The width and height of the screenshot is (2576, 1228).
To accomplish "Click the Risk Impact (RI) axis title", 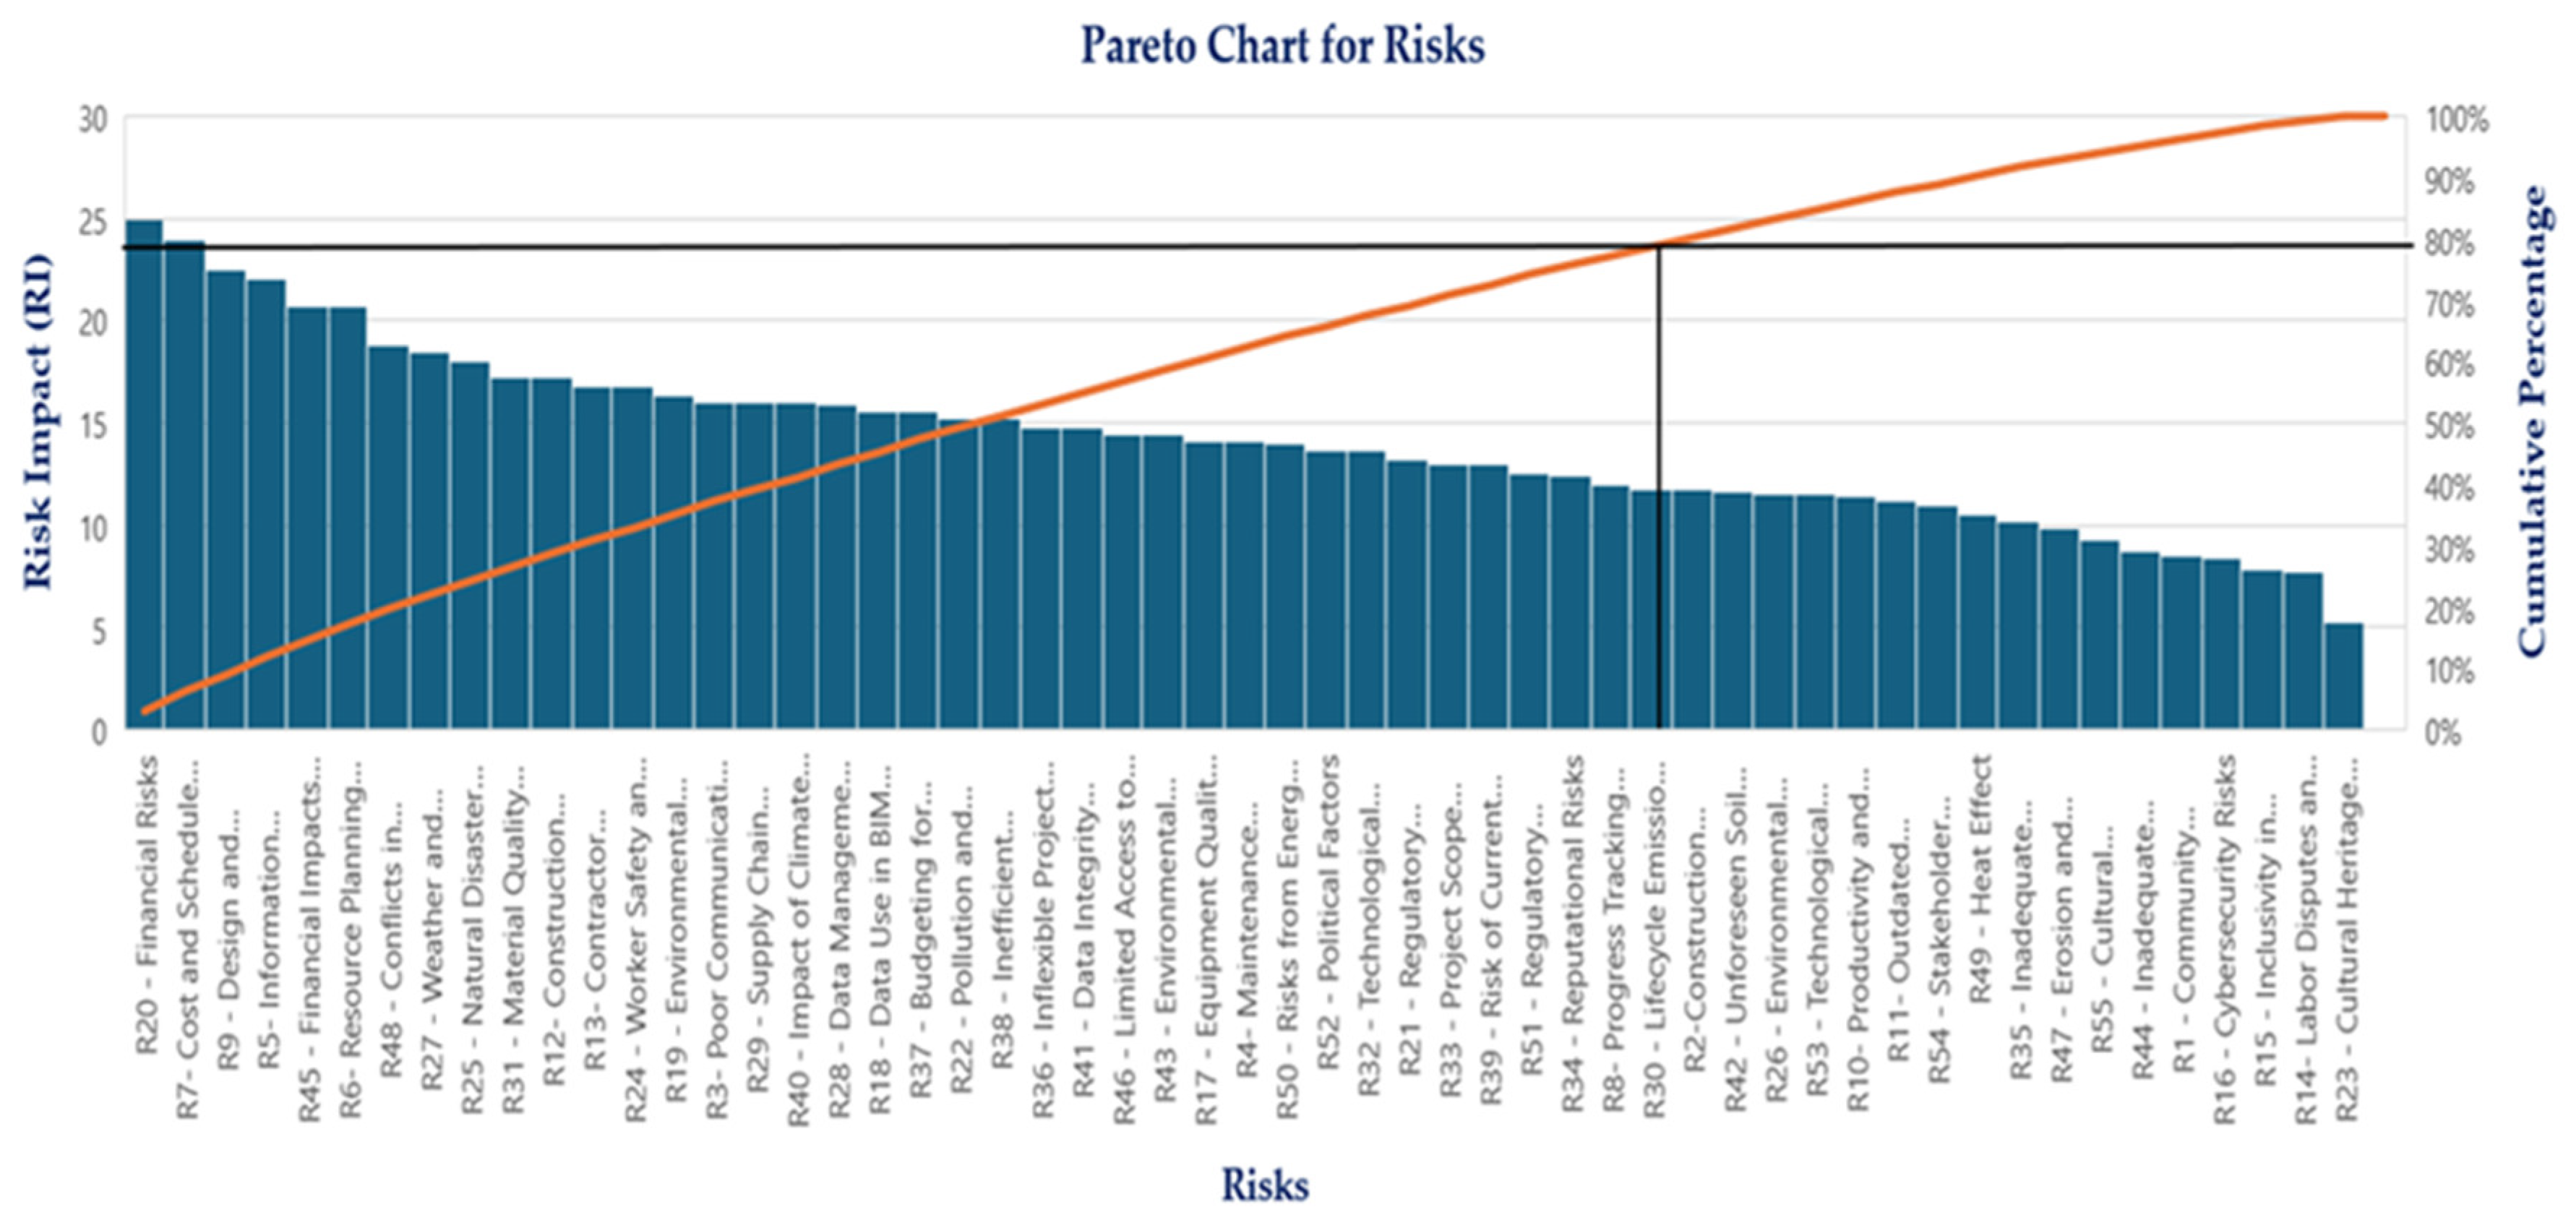I will [36, 422].
